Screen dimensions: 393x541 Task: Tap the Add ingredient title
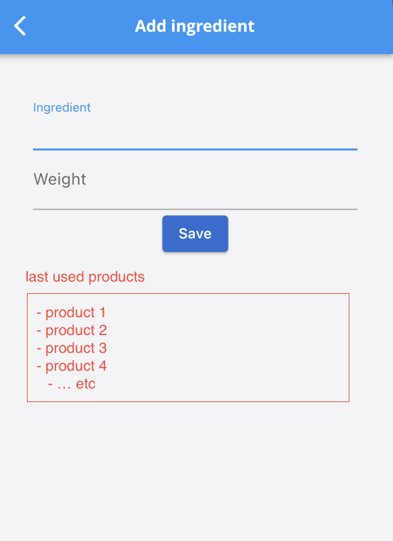(x=195, y=26)
